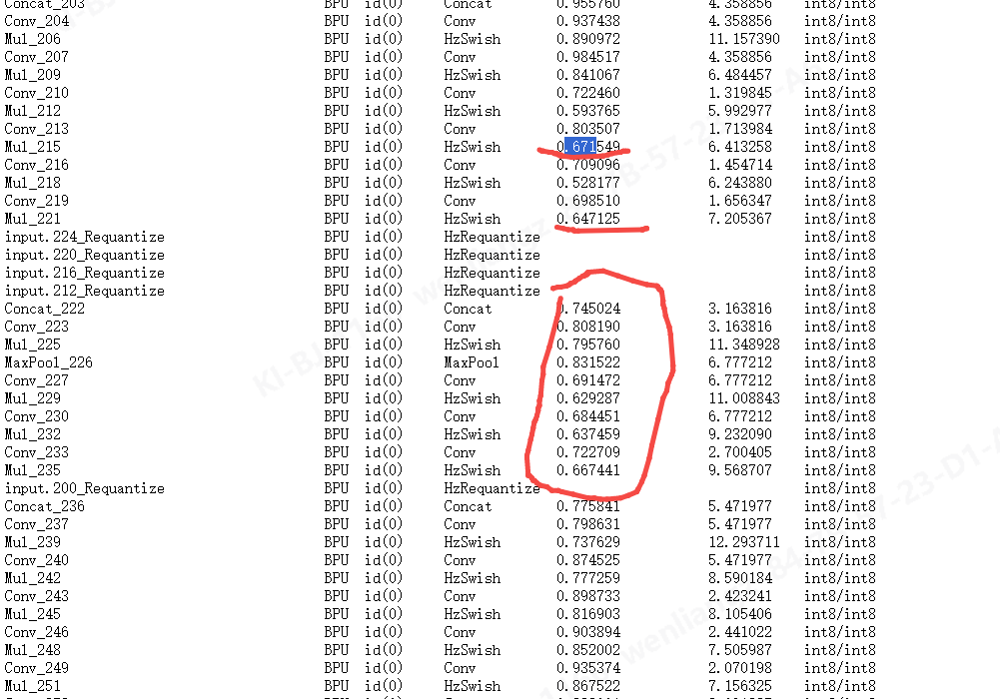Select the Conv_249 layer name
Image resolution: width=1000 pixels, height=699 pixels.
tap(37, 668)
